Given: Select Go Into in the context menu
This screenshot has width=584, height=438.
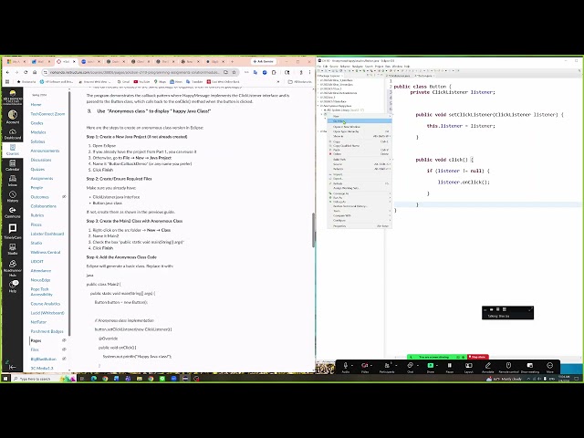Looking at the screenshot, I should 360,121.
